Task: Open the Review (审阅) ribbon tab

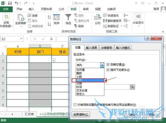Action: tap(86, 9)
